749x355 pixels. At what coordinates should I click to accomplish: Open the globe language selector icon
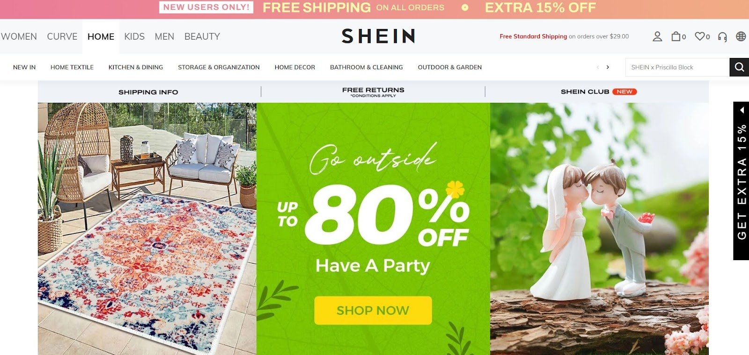(741, 36)
